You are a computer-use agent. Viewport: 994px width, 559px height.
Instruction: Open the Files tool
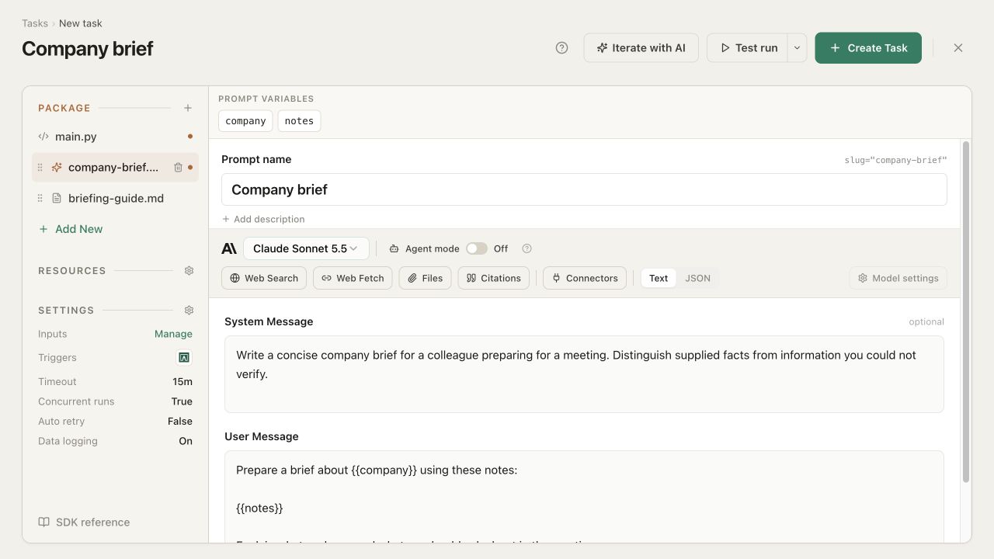(425, 278)
